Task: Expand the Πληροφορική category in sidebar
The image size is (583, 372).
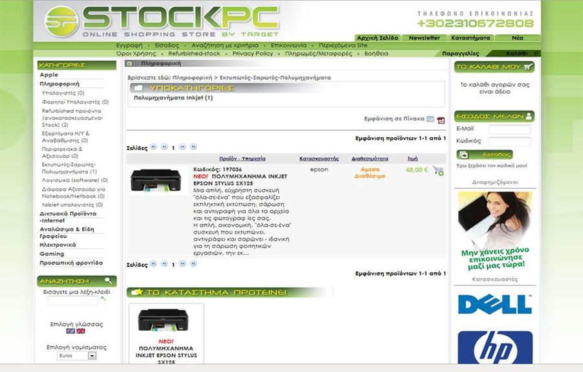Action: tap(60, 84)
